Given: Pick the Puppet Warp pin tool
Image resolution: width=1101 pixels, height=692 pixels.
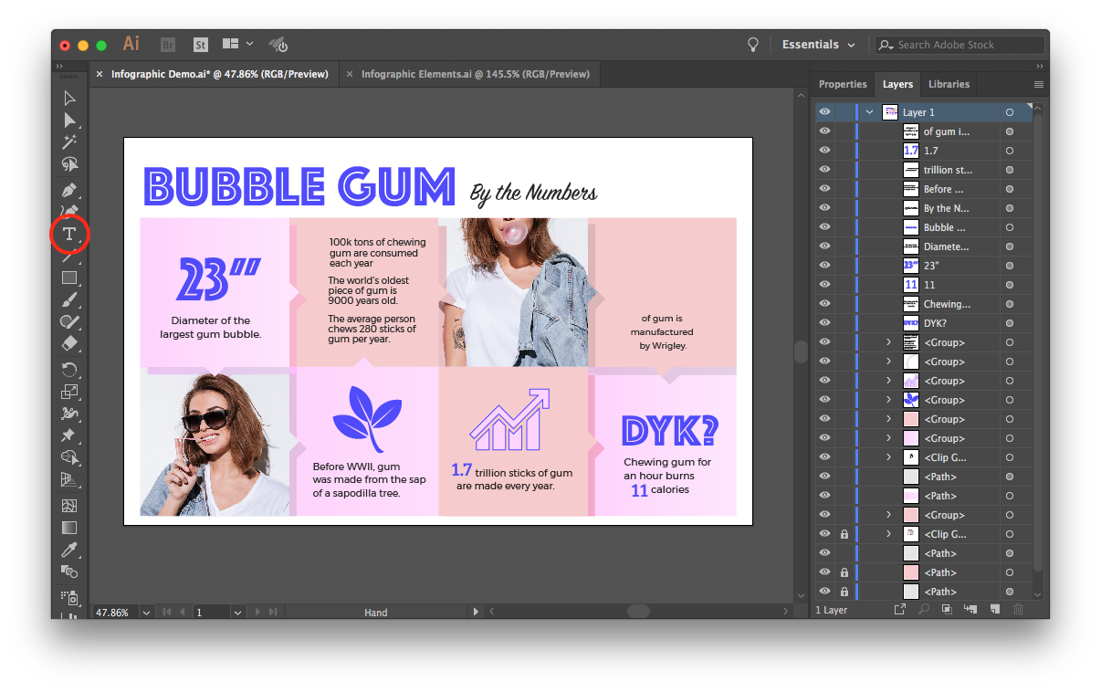Looking at the screenshot, I should [x=69, y=435].
